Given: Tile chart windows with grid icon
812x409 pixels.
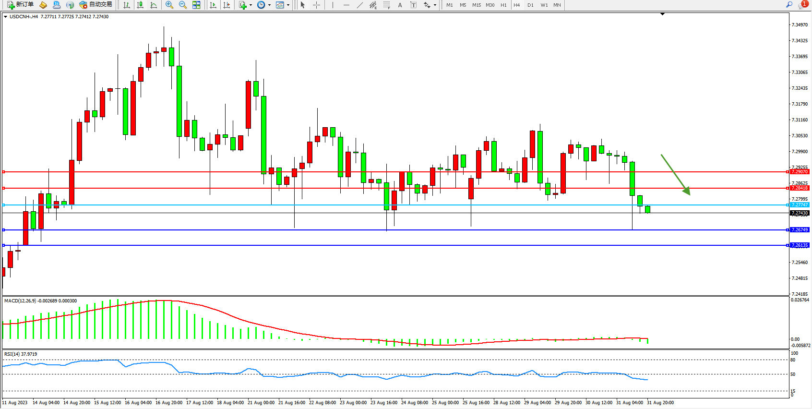Looking at the screenshot, I should coord(196,5).
